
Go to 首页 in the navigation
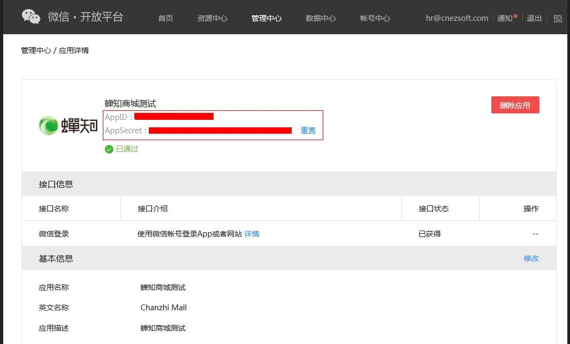pos(165,18)
